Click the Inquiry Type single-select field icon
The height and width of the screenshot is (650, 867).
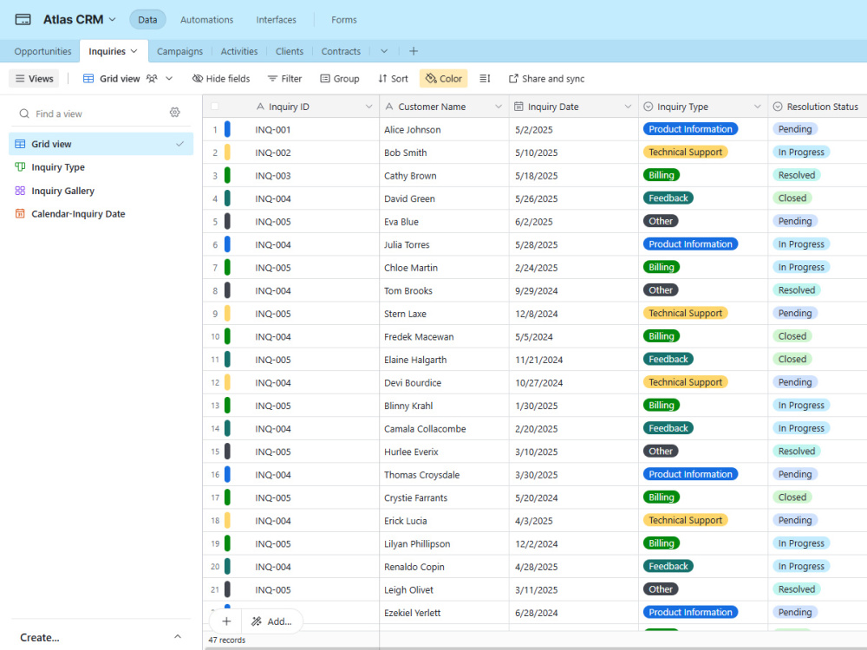coord(648,106)
